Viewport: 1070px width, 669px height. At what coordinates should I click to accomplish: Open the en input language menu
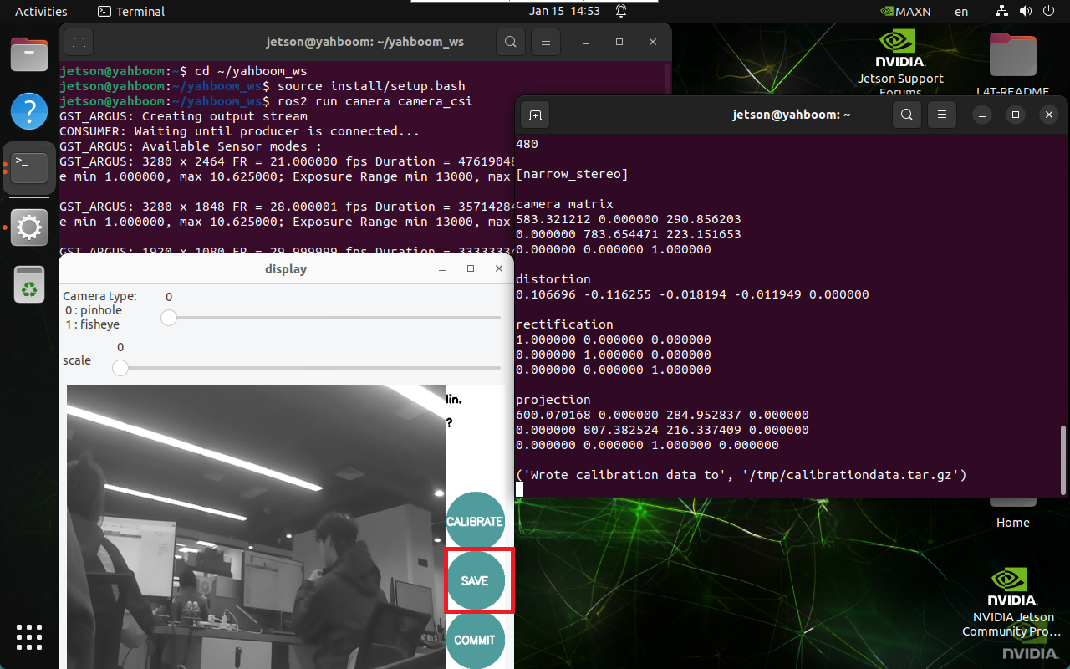click(961, 11)
